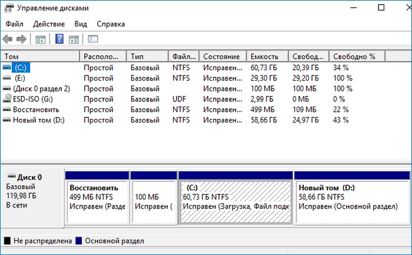The height and width of the screenshot is (255, 412).
Task: Click the Диск 0 disk icon
Action: point(11,177)
